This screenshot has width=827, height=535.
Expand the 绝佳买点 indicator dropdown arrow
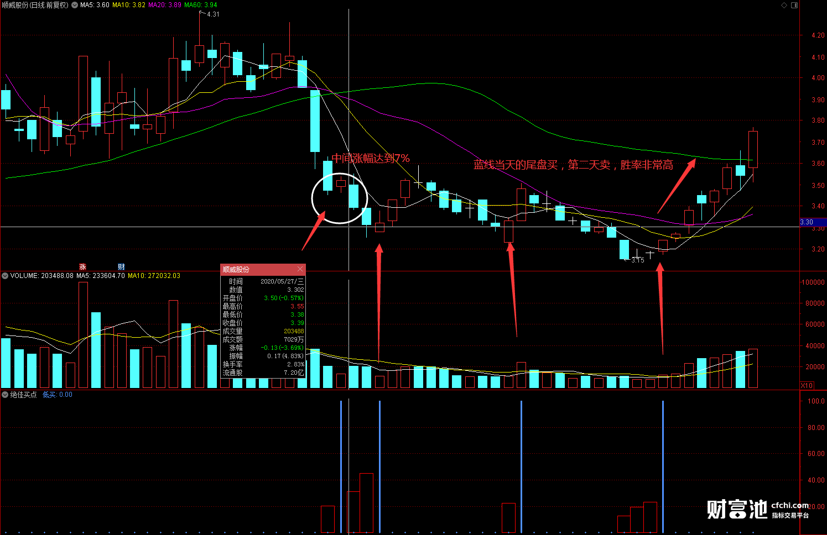coord(5,395)
